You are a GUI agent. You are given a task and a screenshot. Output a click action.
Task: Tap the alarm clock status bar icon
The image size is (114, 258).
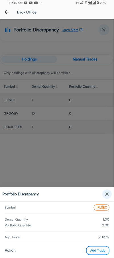pos(78,3)
